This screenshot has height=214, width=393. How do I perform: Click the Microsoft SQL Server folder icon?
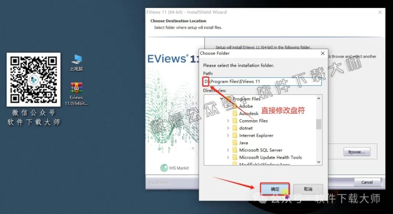tap(235, 150)
